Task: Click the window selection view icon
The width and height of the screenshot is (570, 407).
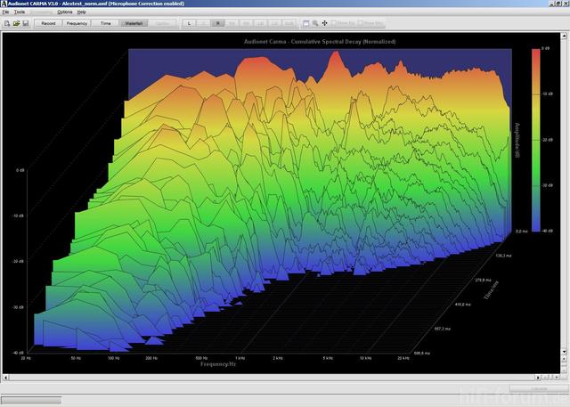Action: pyautogui.click(x=304, y=22)
